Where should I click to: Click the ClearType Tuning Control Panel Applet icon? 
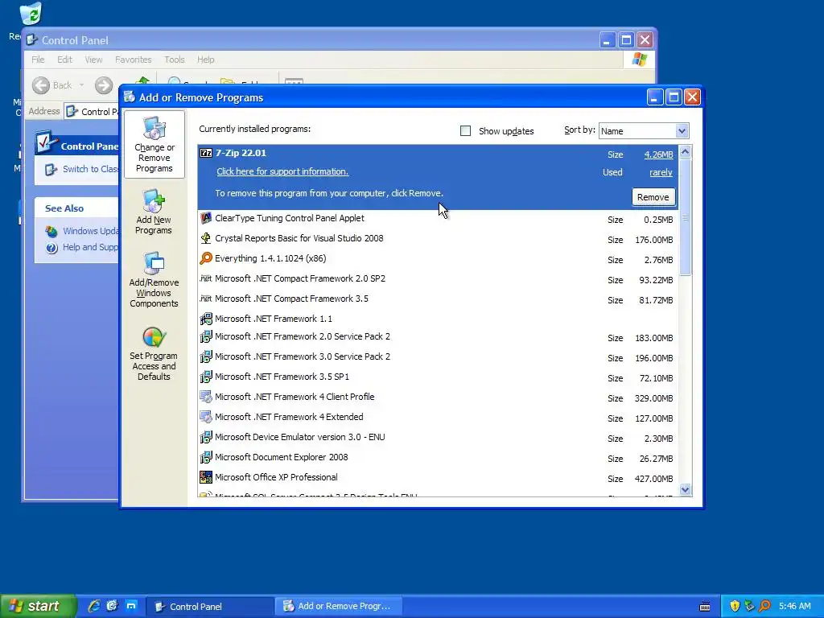tap(206, 218)
